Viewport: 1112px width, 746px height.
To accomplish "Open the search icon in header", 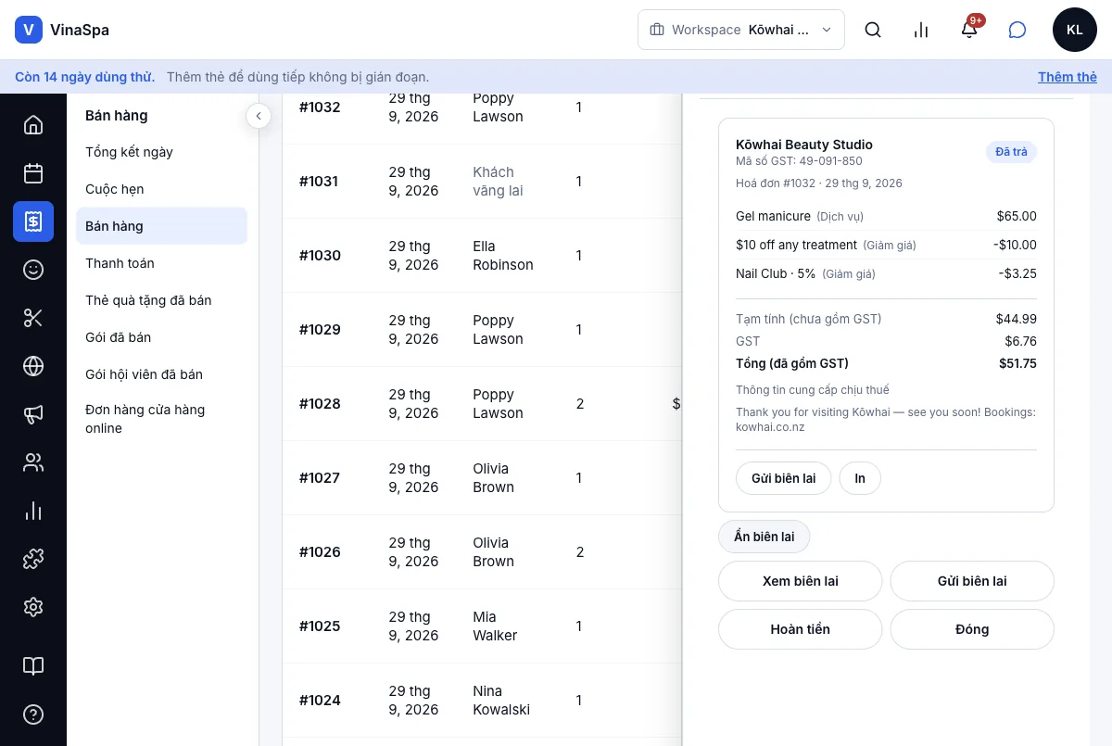I will 873,30.
